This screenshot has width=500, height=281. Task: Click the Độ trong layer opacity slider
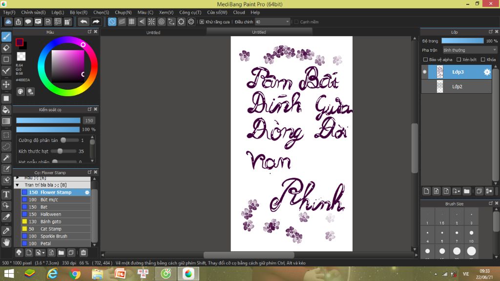point(462,41)
